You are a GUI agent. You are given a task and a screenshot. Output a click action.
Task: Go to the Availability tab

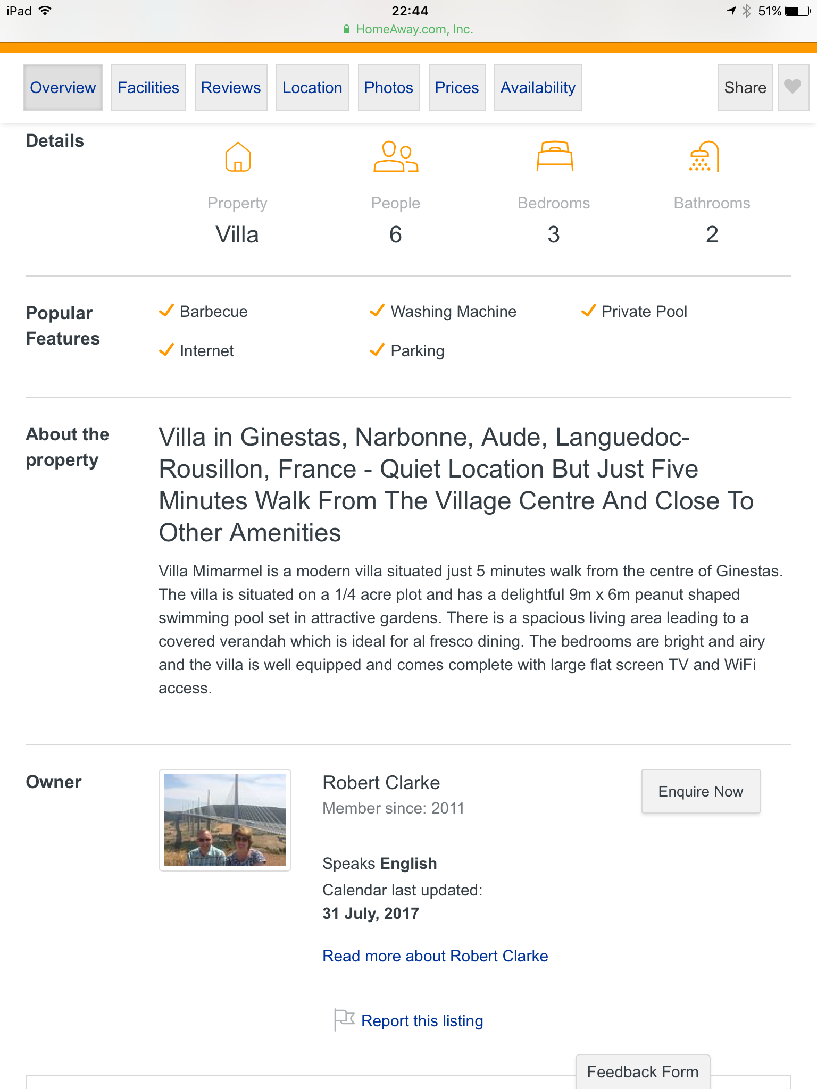pyautogui.click(x=538, y=88)
